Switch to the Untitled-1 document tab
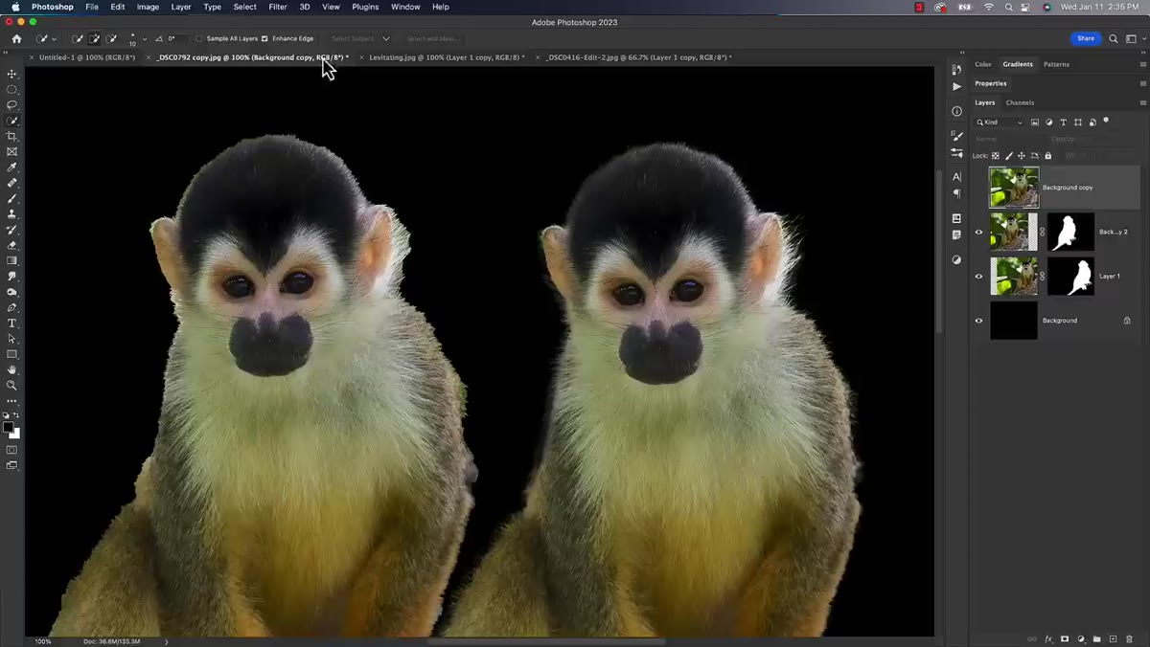 coord(86,57)
